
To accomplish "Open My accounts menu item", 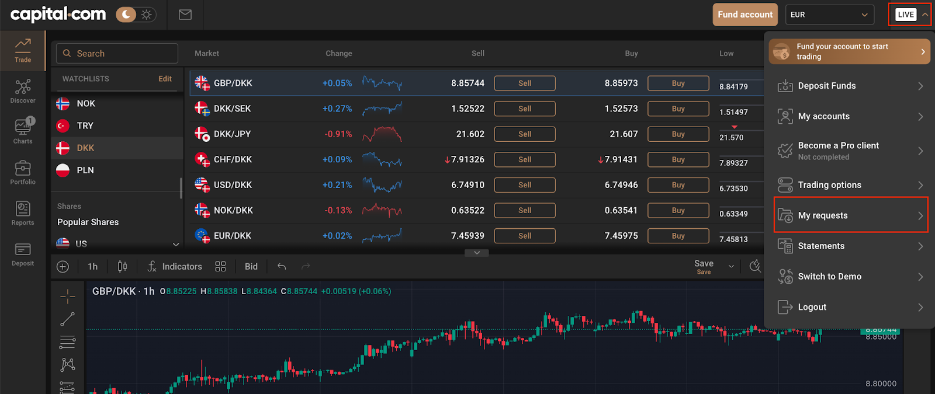I will [851, 116].
